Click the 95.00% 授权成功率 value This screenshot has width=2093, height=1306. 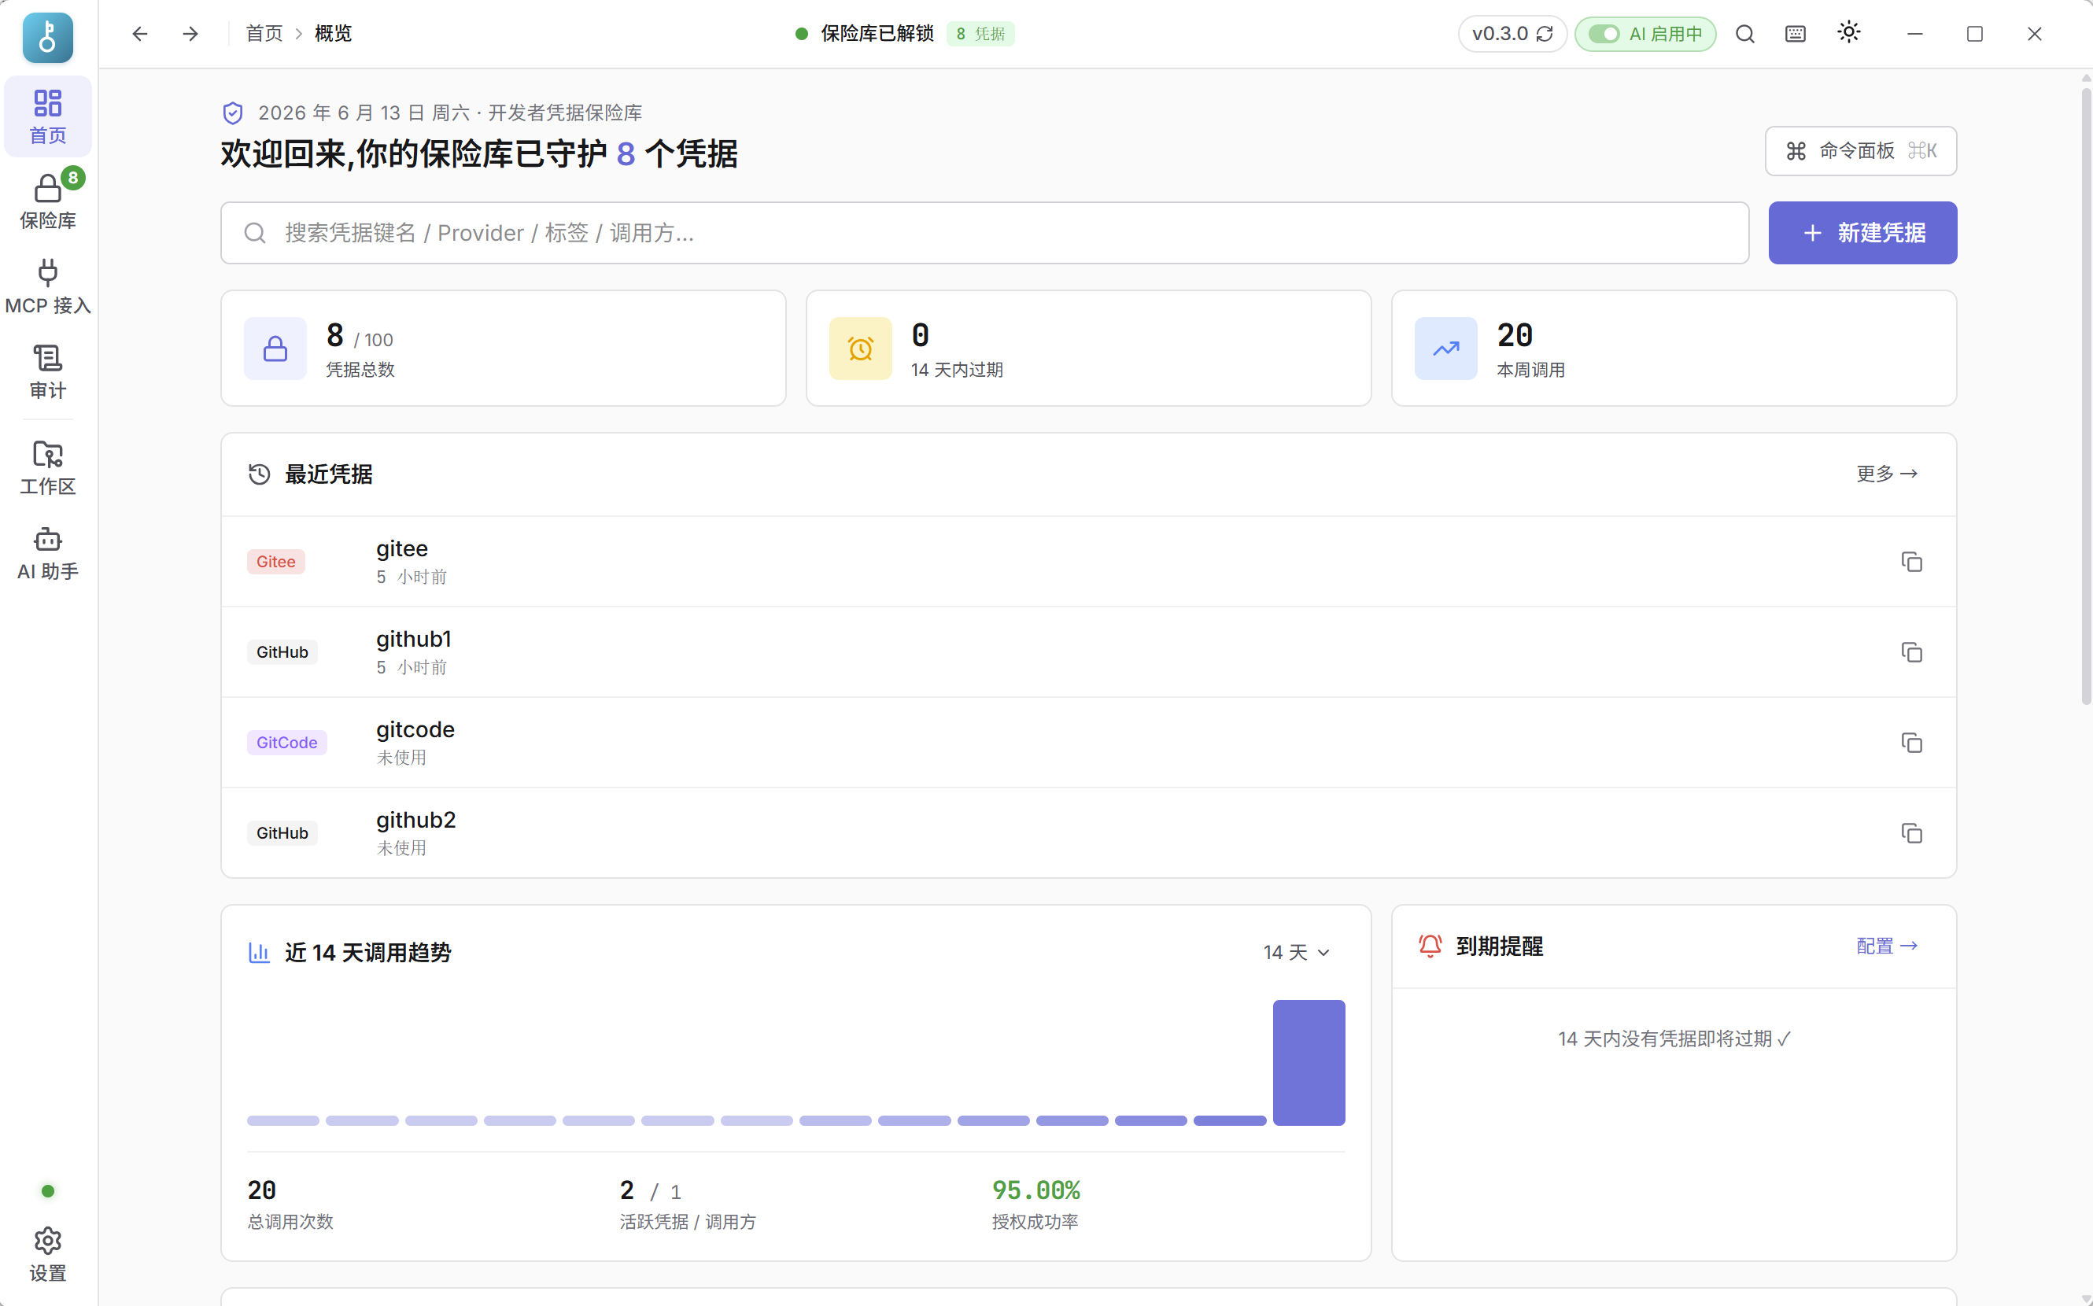point(1035,1190)
